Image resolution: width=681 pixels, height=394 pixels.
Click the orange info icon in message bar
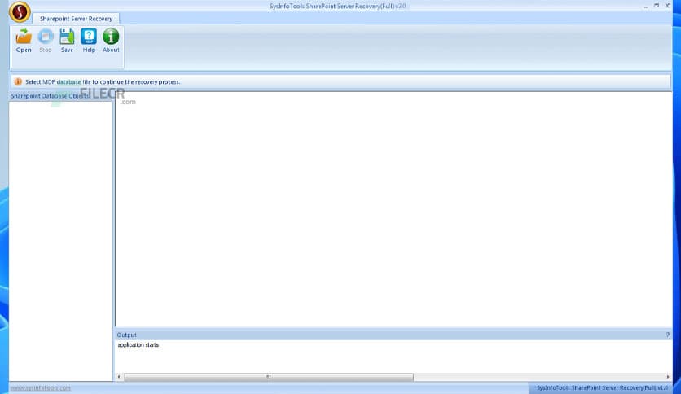18,81
